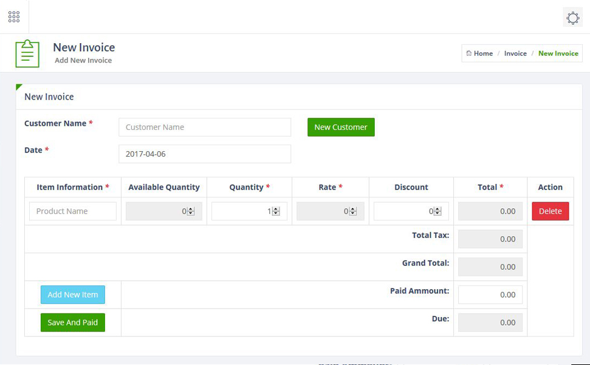Focus the Paid Ammount input
The height and width of the screenshot is (365, 590).
tap(490, 295)
